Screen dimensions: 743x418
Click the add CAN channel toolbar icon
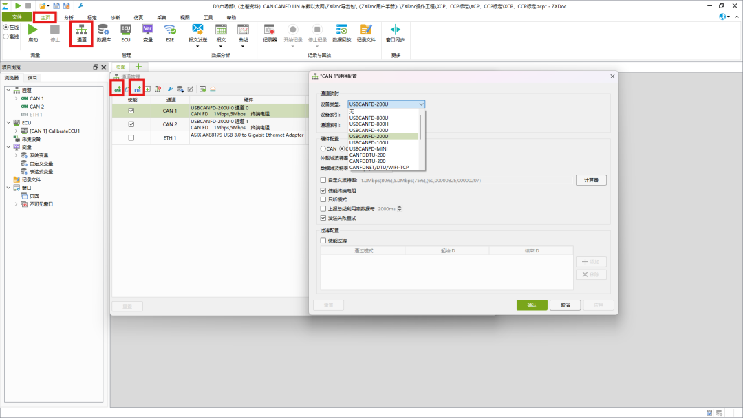tap(118, 89)
